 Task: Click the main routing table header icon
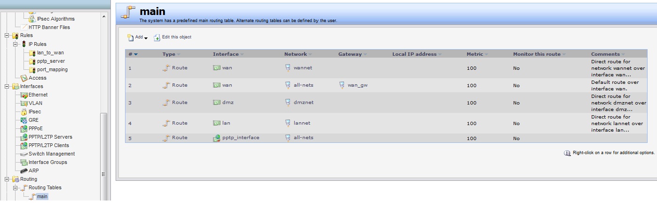[129, 11]
